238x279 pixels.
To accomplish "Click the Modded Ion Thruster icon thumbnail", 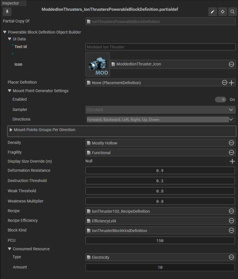I will tap(97, 65).
